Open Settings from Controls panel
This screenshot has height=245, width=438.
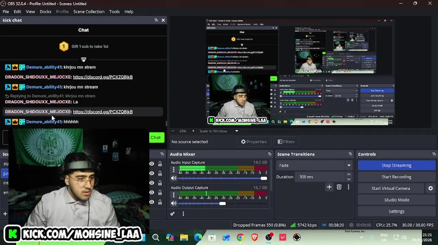point(396,211)
